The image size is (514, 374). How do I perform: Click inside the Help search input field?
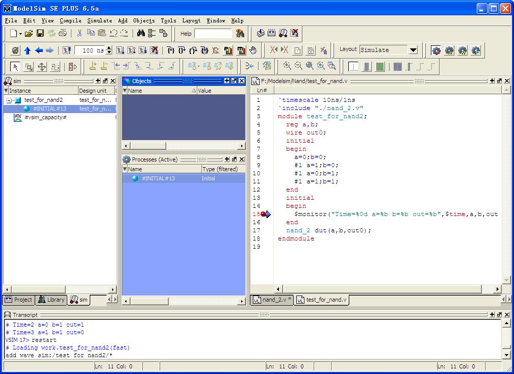(213, 34)
